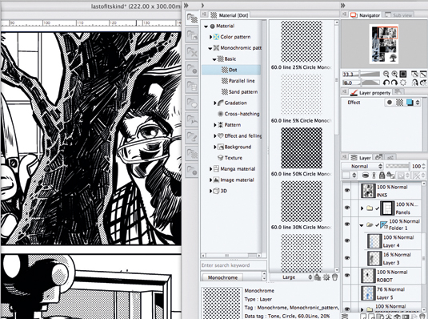Image resolution: width=428 pixels, height=319 pixels.
Task: Expand the Manga material folder
Action: 210,169
